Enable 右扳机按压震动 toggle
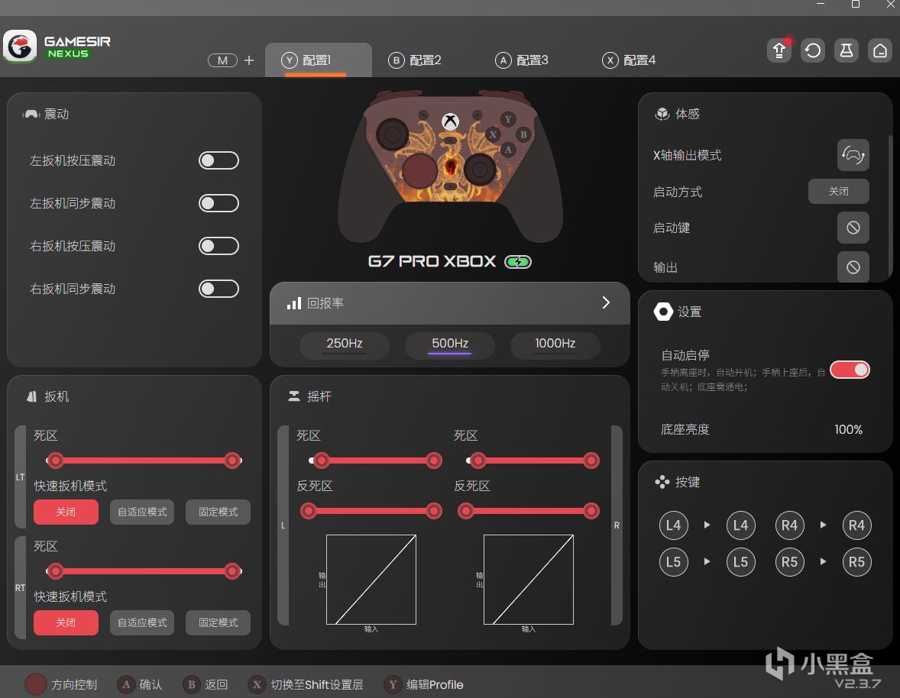 point(219,246)
